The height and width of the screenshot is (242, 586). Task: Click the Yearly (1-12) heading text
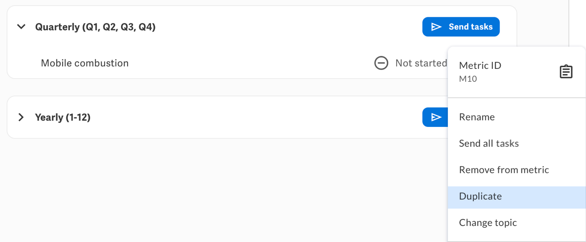[x=63, y=117]
